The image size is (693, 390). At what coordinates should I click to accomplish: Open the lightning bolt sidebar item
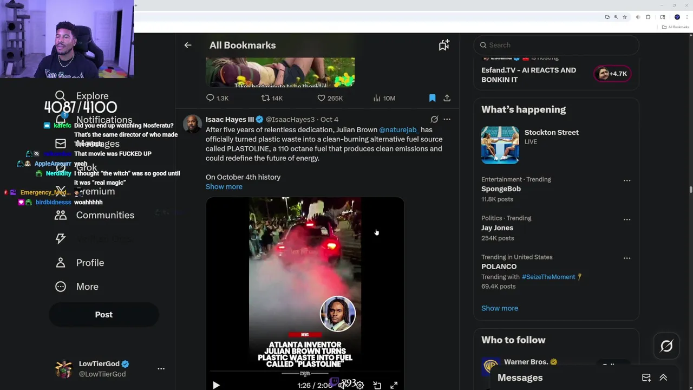pos(61,239)
